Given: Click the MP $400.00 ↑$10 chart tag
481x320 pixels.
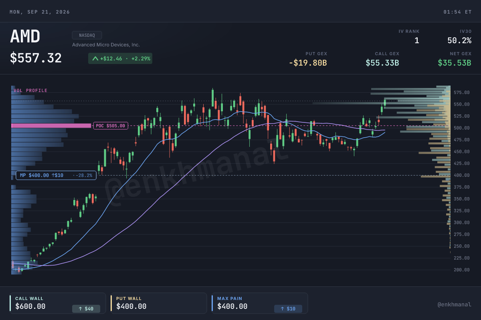Looking at the screenshot, I should (x=56, y=175).
